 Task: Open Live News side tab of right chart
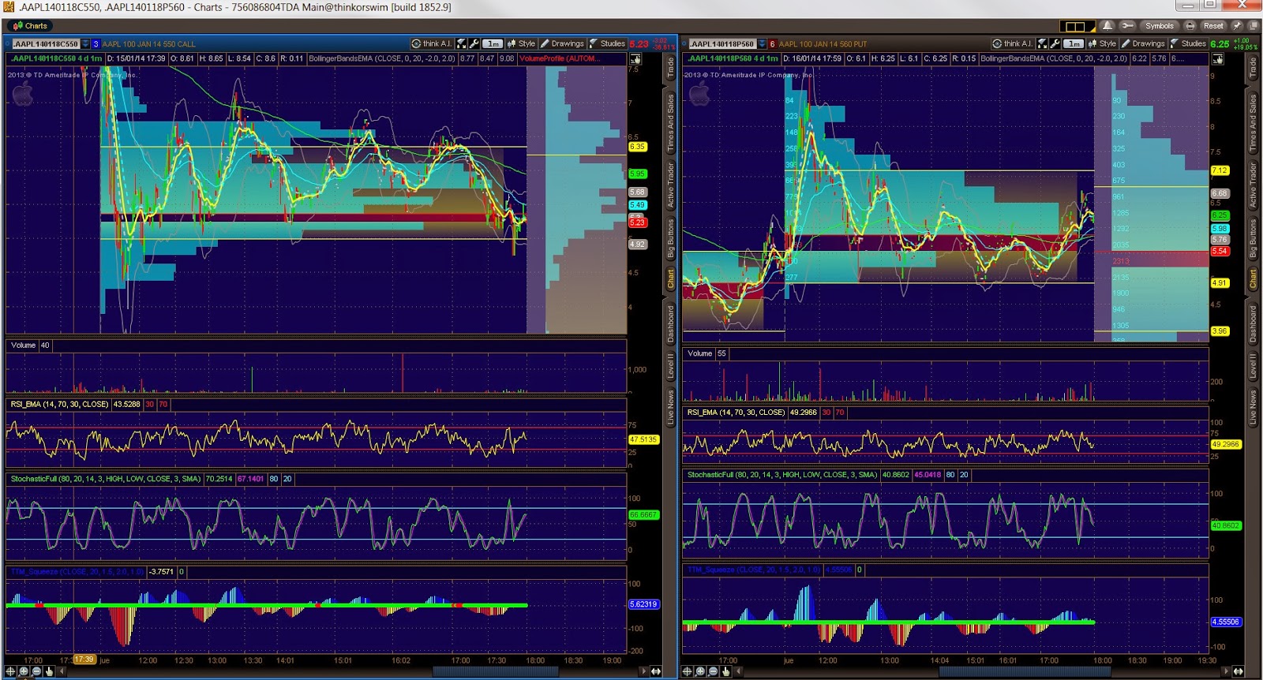[x=1252, y=408]
